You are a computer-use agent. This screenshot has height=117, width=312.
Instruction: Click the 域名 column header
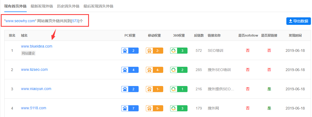(x=24, y=36)
